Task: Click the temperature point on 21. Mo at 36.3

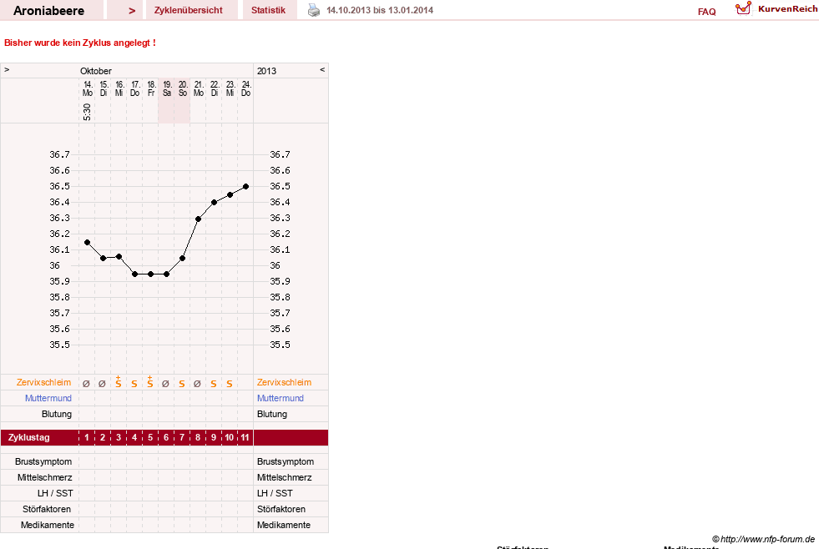Action: pos(198,219)
